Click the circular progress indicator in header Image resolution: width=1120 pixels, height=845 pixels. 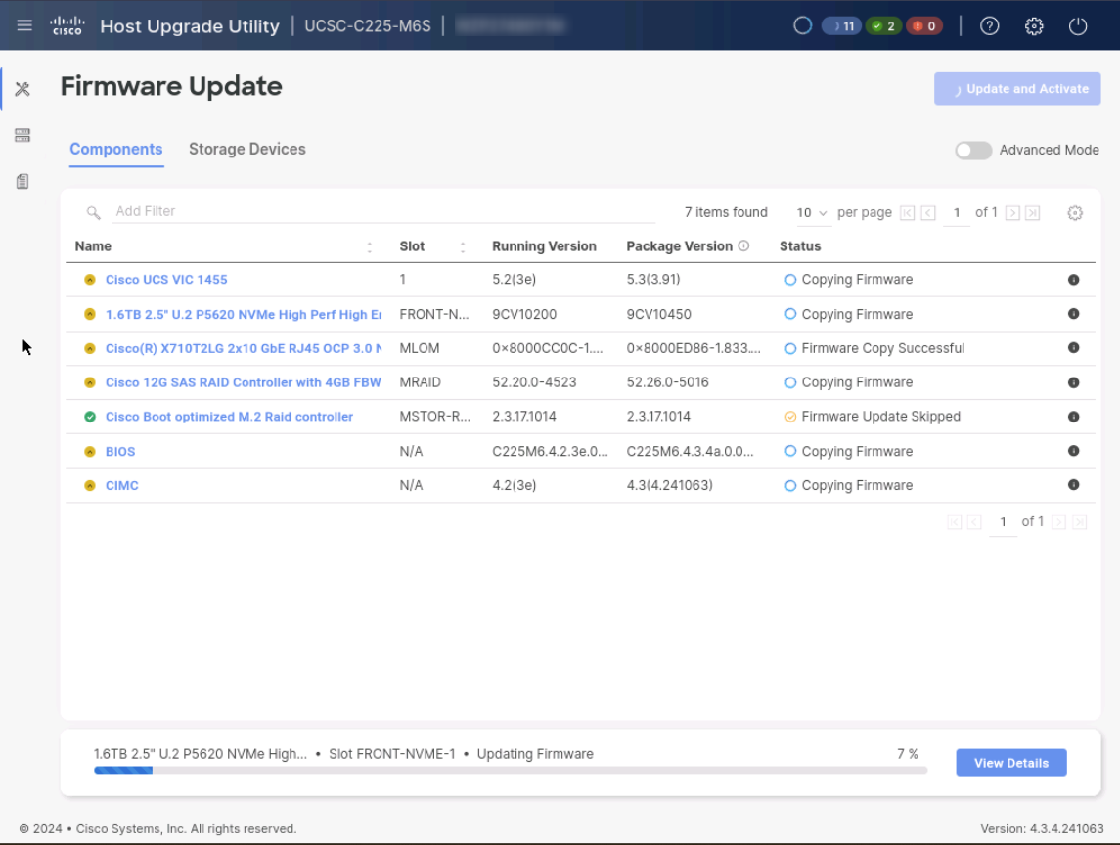pos(803,25)
